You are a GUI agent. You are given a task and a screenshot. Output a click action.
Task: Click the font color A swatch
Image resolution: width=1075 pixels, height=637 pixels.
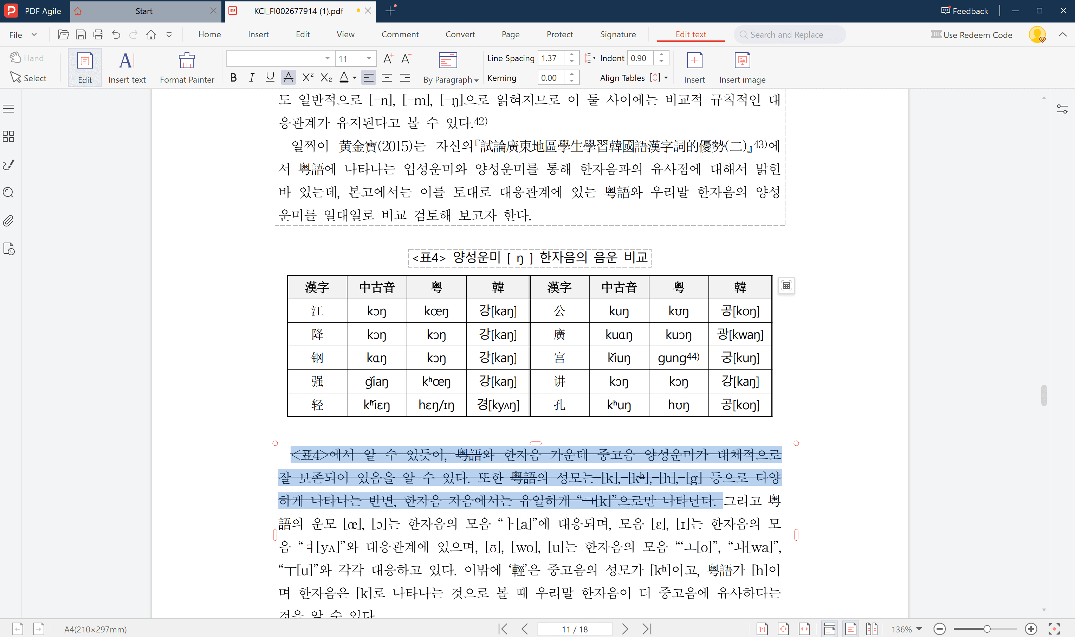[344, 78]
